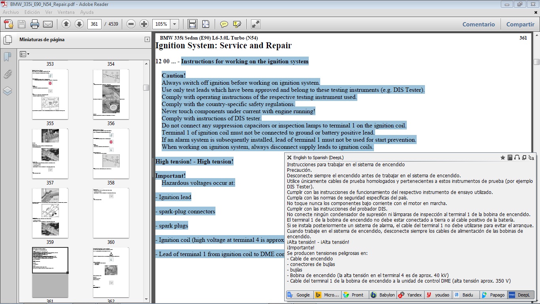540x304 pixels.
Task: Switch to the Microsoft translator tab
Action: coord(327,295)
